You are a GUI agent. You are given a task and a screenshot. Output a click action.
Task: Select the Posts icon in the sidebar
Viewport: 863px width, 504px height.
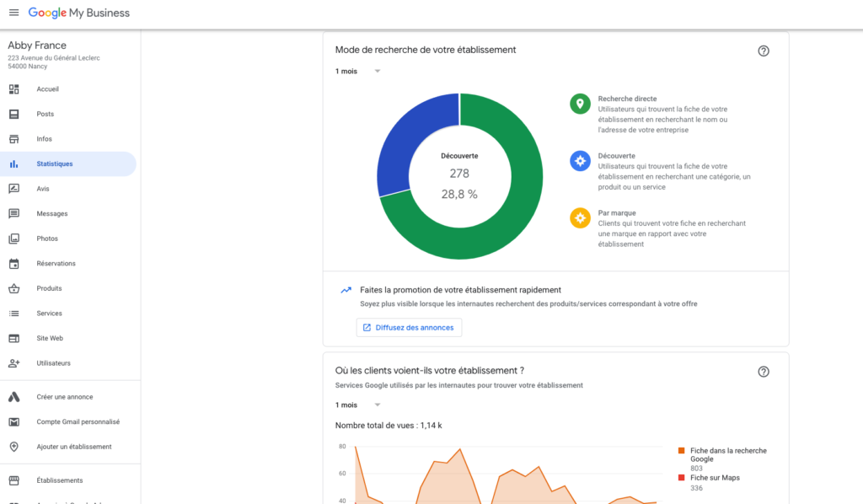16,114
